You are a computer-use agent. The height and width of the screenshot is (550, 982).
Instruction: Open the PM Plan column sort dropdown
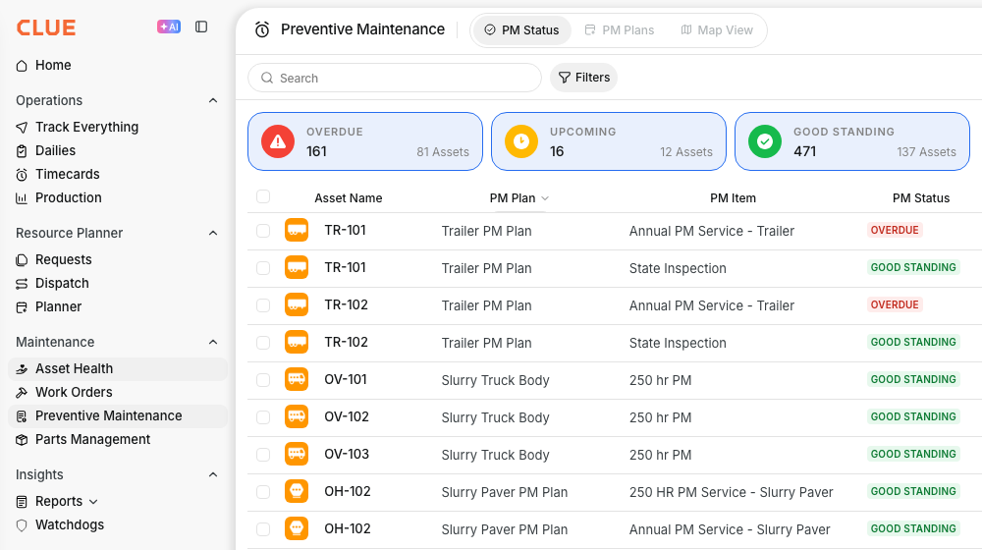[545, 198]
